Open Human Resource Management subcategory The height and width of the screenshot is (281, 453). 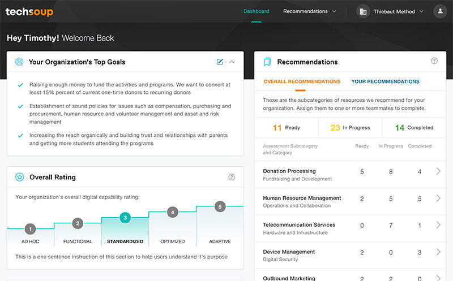(x=302, y=198)
